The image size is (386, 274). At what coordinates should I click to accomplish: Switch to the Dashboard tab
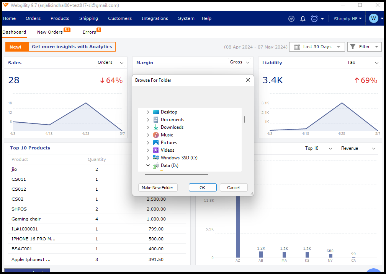tap(14, 32)
